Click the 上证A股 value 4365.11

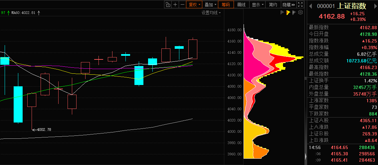pos(368,121)
